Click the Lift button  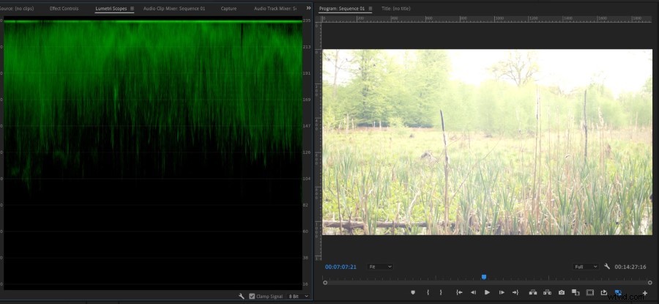click(x=533, y=292)
